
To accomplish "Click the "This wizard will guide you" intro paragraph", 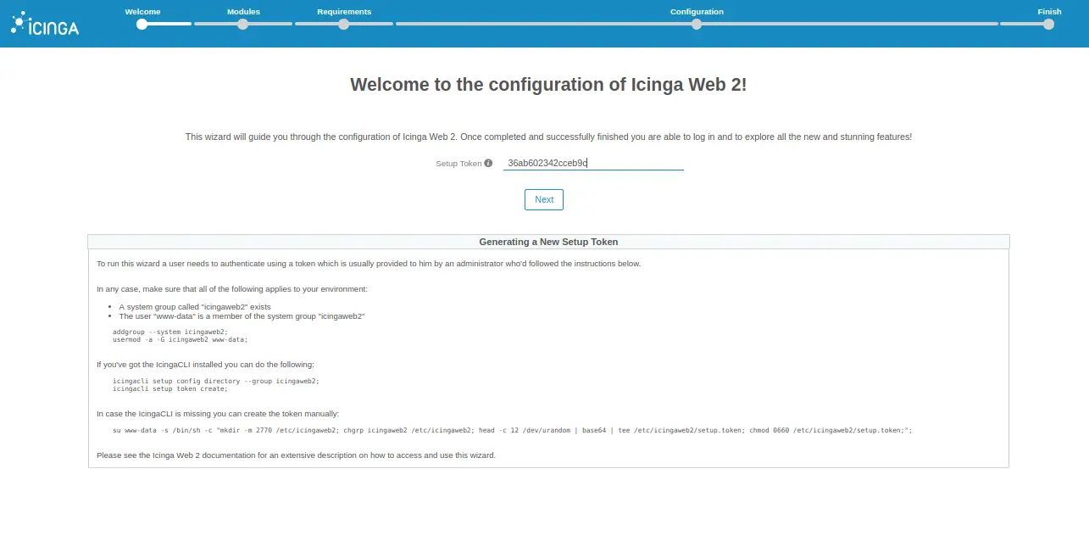I will (x=548, y=137).
